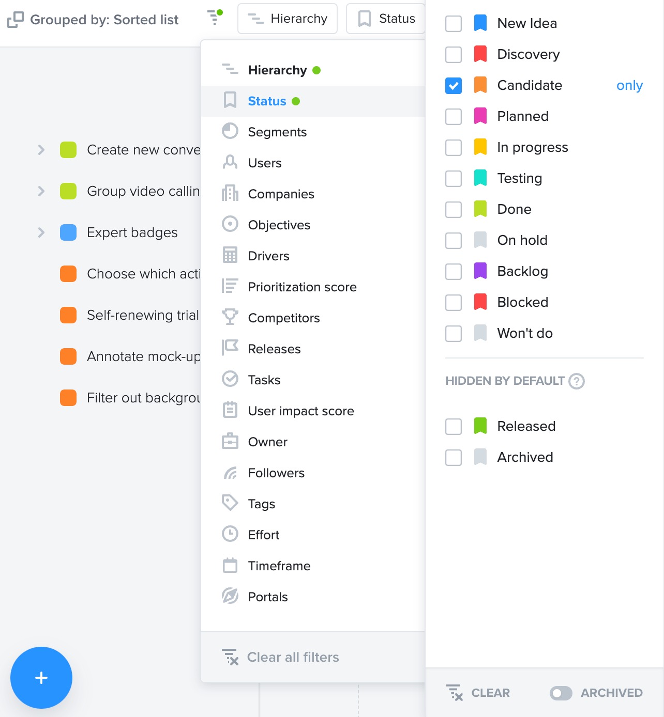Check the Released status checkbox

click(x=454, y=426)
